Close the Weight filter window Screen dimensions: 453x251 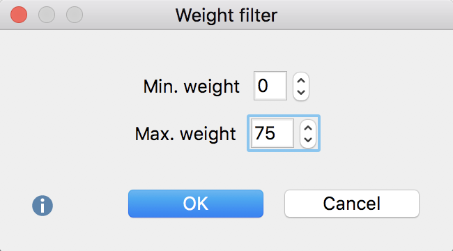click(19, 15)
